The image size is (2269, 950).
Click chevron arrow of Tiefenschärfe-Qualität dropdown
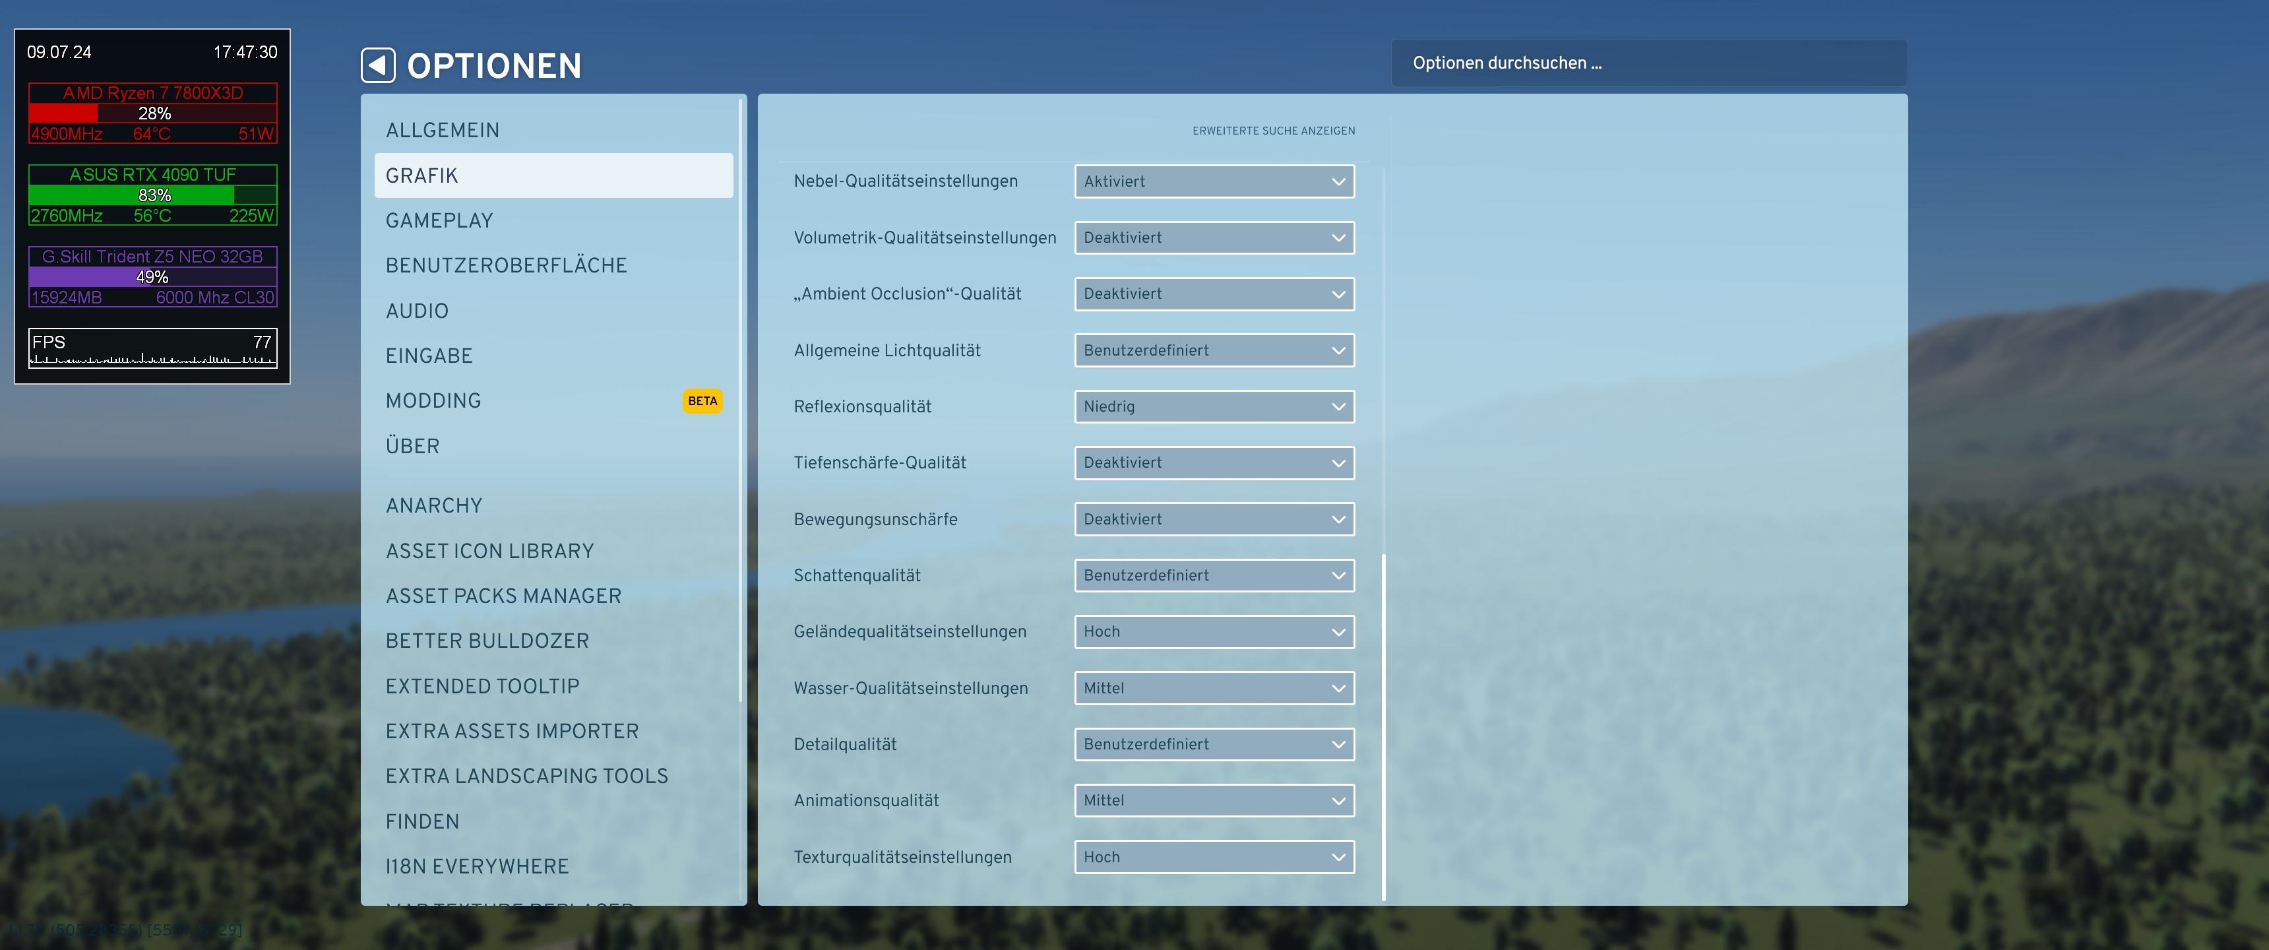[1338, 464]
